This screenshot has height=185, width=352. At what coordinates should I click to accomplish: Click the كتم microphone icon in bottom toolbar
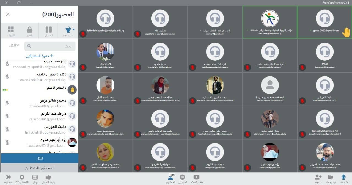coord(343,177)
